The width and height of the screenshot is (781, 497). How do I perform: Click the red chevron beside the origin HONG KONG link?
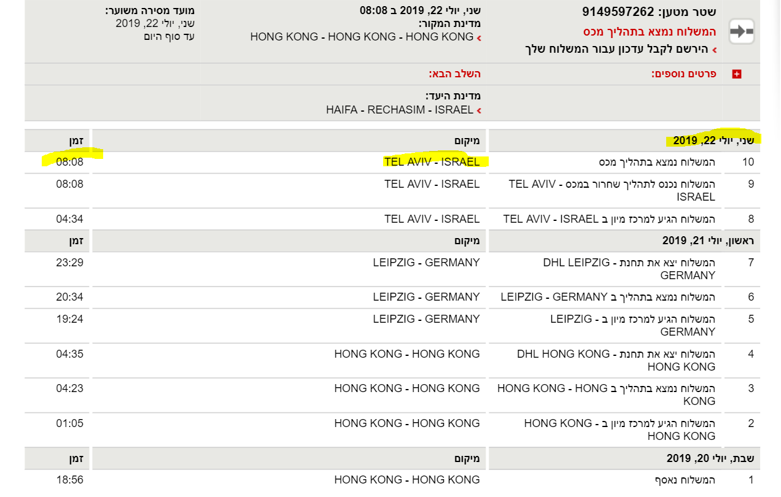478,37
